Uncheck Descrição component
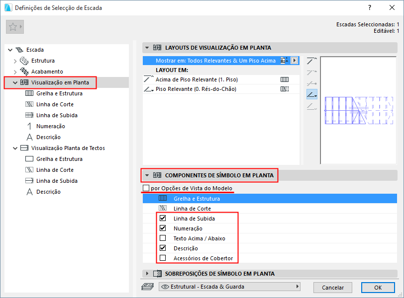The height and width of the screenshot is (298, 404). 163,248
